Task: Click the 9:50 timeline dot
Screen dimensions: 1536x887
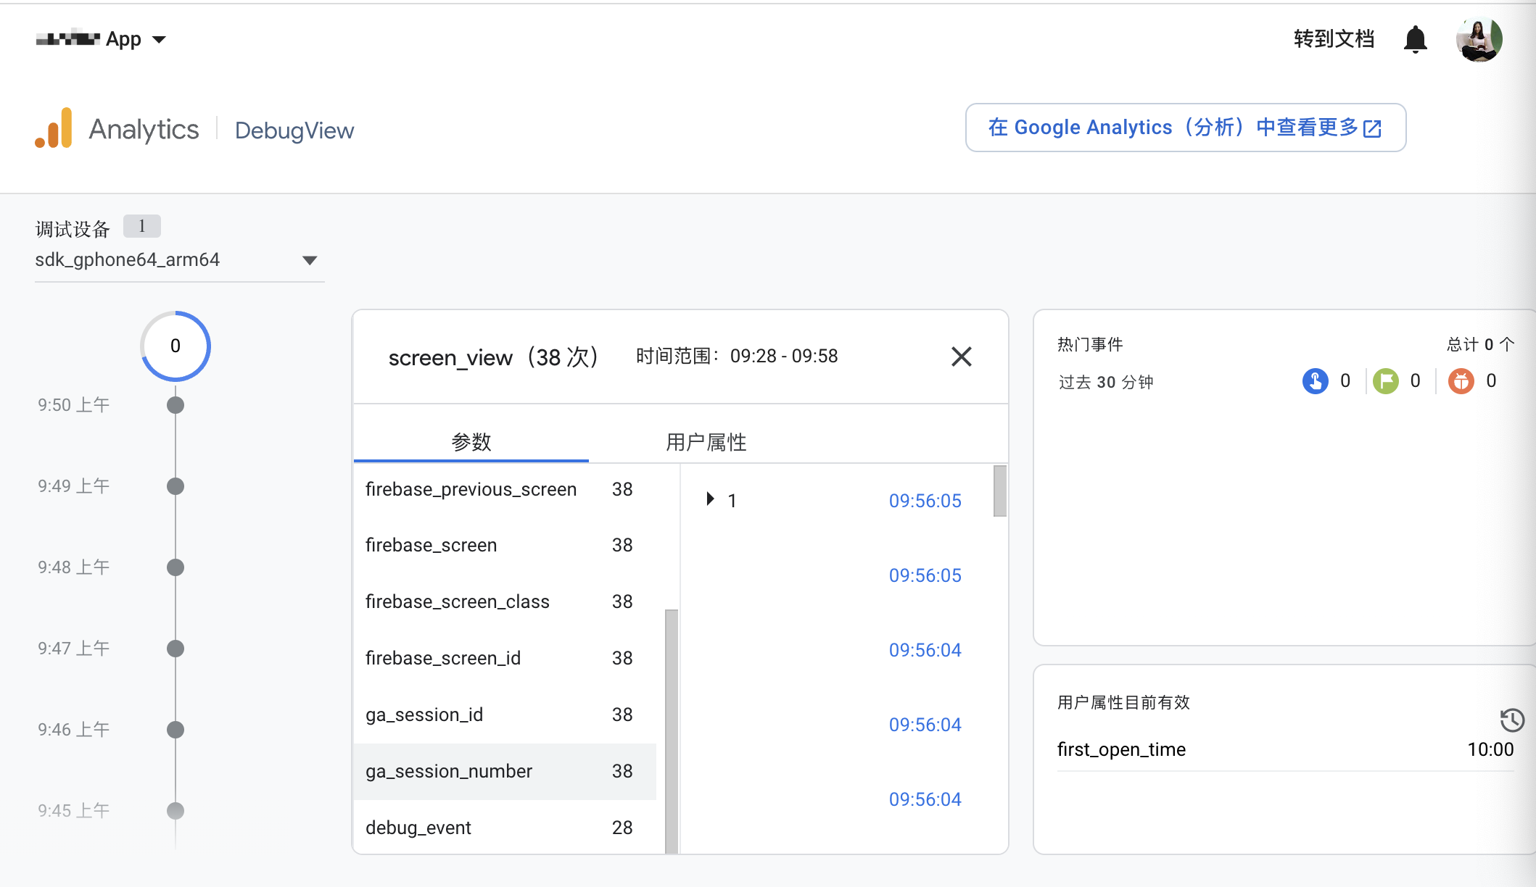Action: (175, 406)
